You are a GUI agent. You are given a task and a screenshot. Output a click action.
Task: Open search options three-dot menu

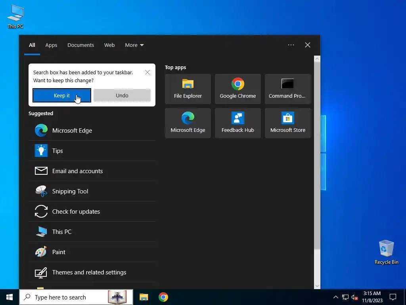point(291,45)
